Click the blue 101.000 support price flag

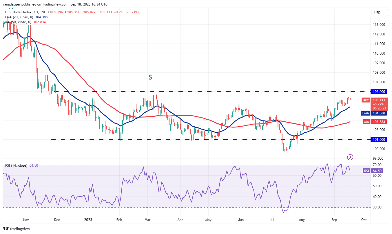[379, 139]
